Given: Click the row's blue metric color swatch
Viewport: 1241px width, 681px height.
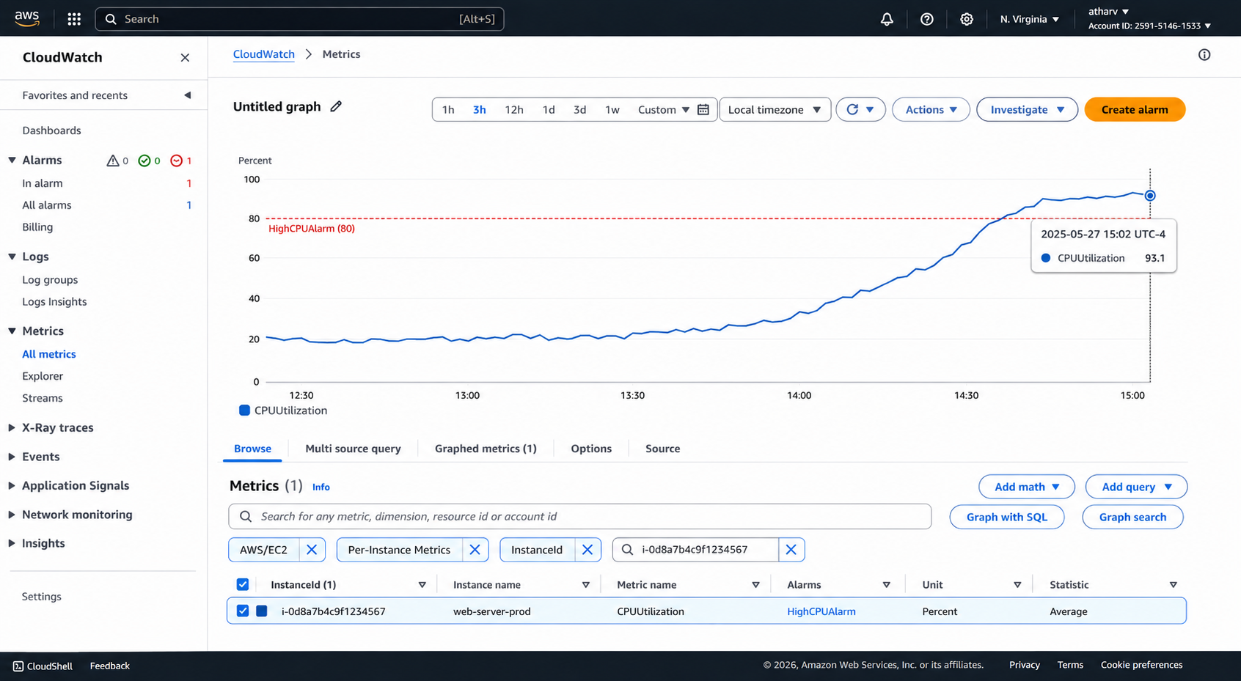Looking at the screenshot, I should click(x=262, y=611).
